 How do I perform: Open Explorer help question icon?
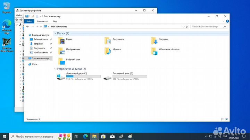[x=227, y=21]
